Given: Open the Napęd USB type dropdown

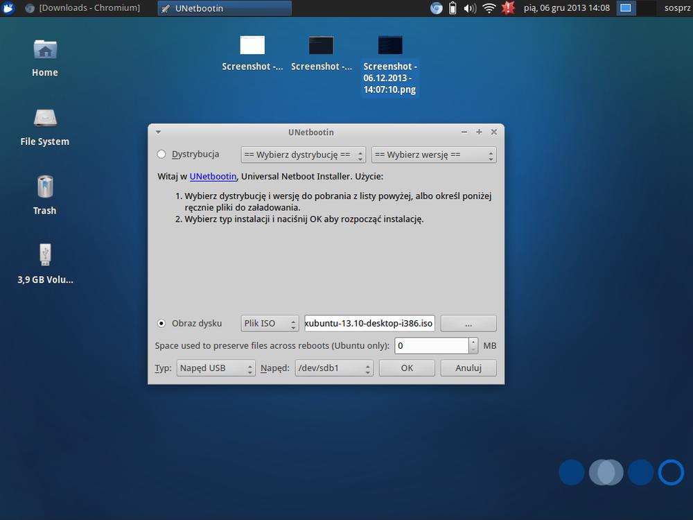Looking at the screenshot, I should (x=216, y=368).
